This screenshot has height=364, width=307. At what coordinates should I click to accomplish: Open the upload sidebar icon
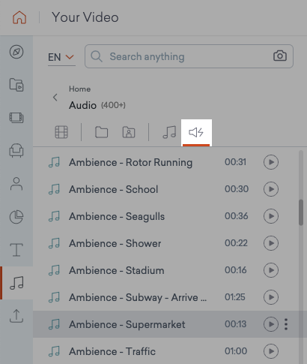tap(16, 316)
